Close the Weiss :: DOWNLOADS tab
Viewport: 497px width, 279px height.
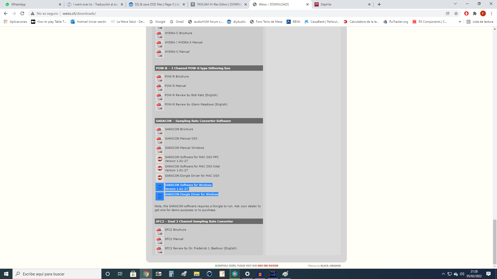pyautogui.click(x=308, y=4)
